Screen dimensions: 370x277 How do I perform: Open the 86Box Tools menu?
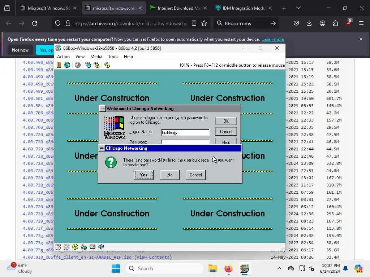(x=113, y=57)
